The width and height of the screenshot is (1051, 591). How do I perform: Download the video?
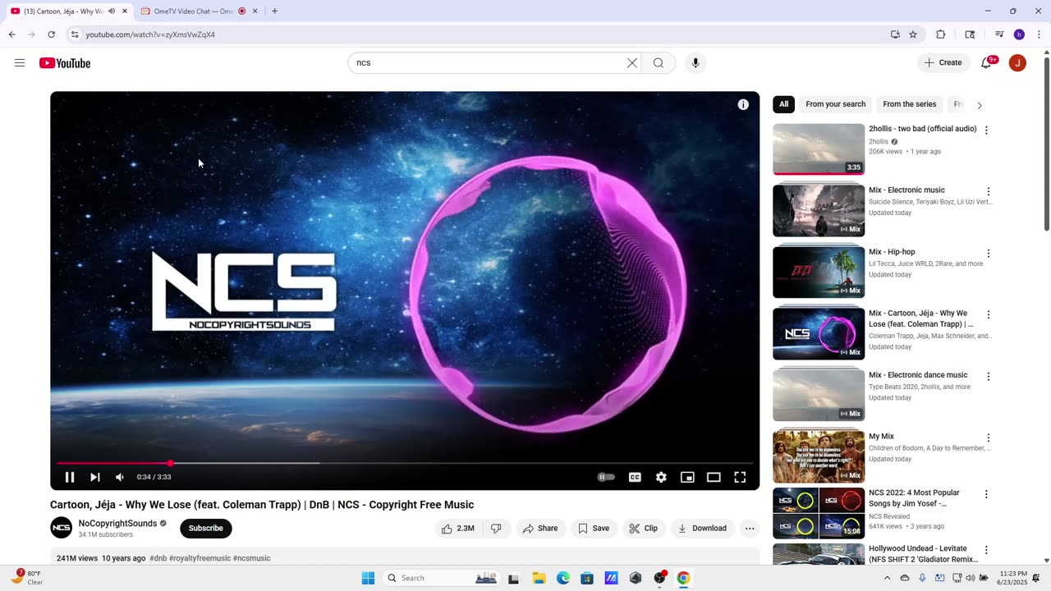click(x=702, y=529)
